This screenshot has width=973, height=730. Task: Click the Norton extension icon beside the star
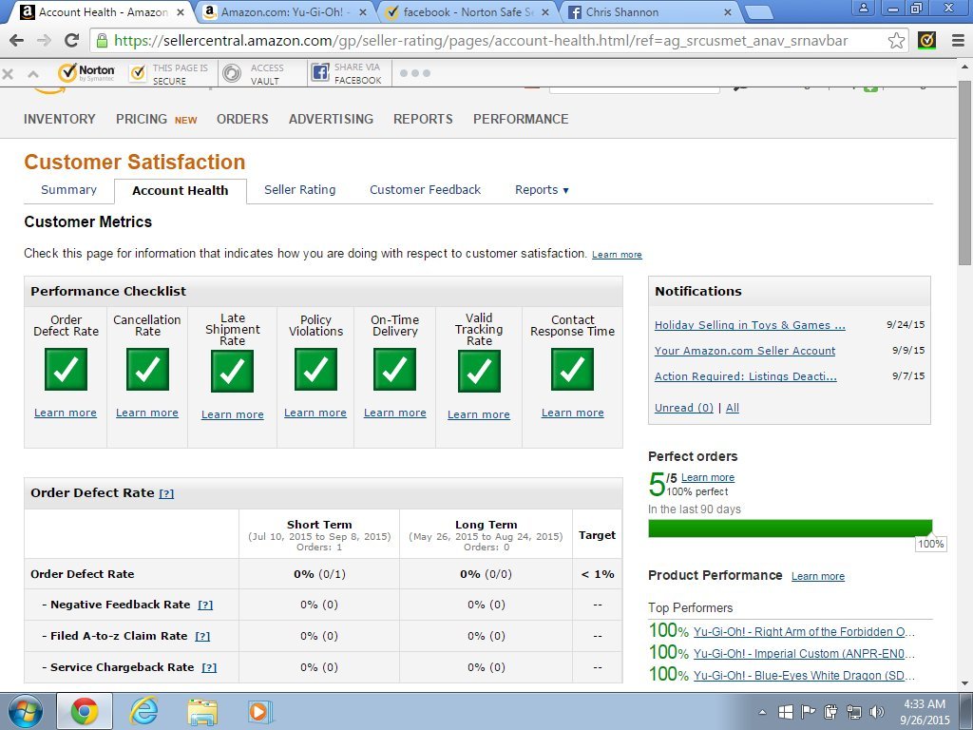tap(926, 40)
